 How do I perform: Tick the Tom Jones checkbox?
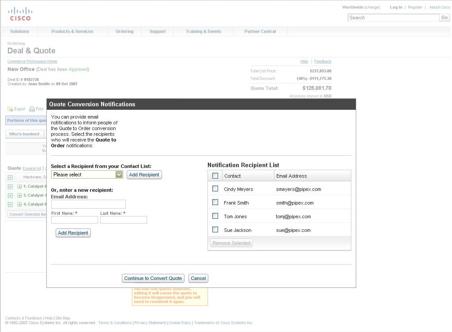pyautogui.click(x=215, y=216)
